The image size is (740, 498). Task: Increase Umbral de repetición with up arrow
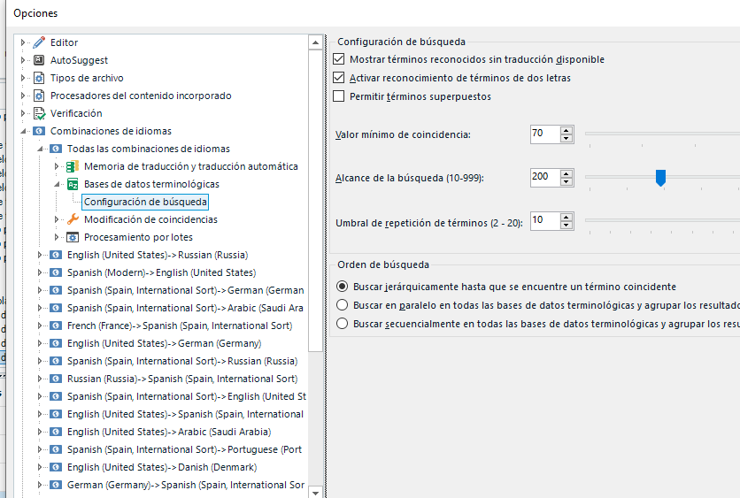pos(567,217)
